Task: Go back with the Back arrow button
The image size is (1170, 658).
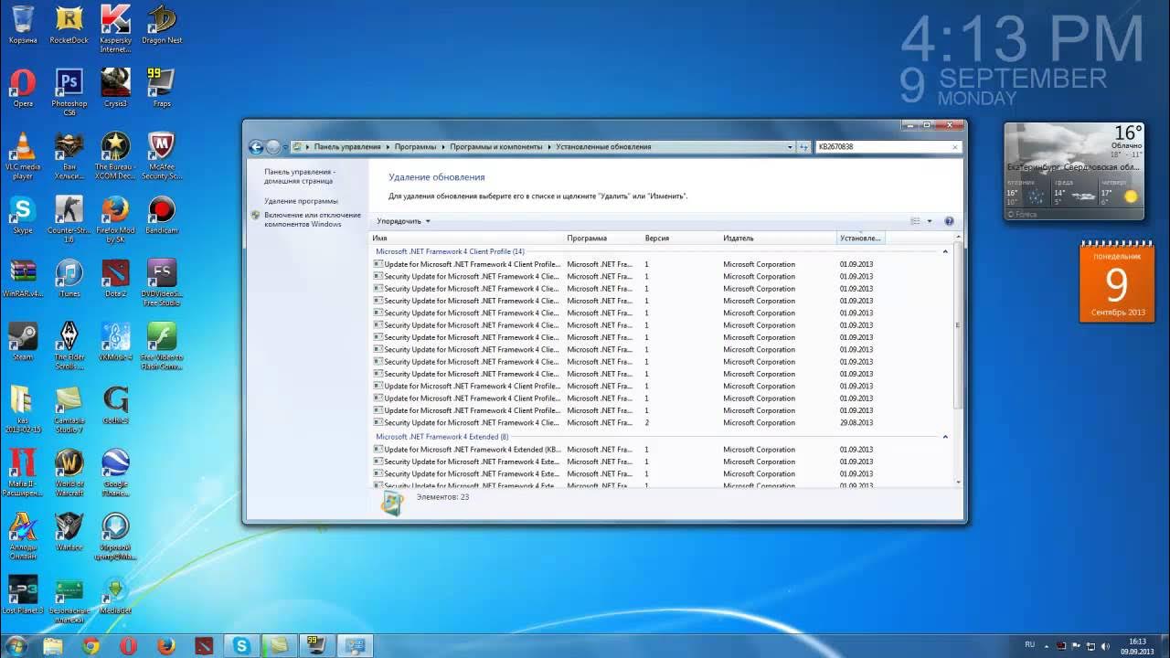Action: [x=256, y=147]
